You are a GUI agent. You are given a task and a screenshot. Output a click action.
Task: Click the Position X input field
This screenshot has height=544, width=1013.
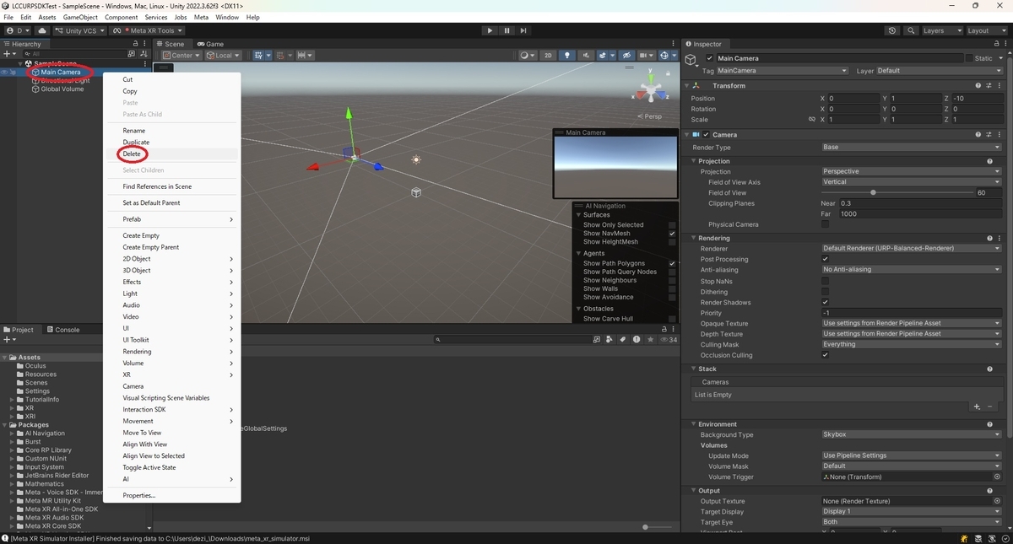[853, 99]
